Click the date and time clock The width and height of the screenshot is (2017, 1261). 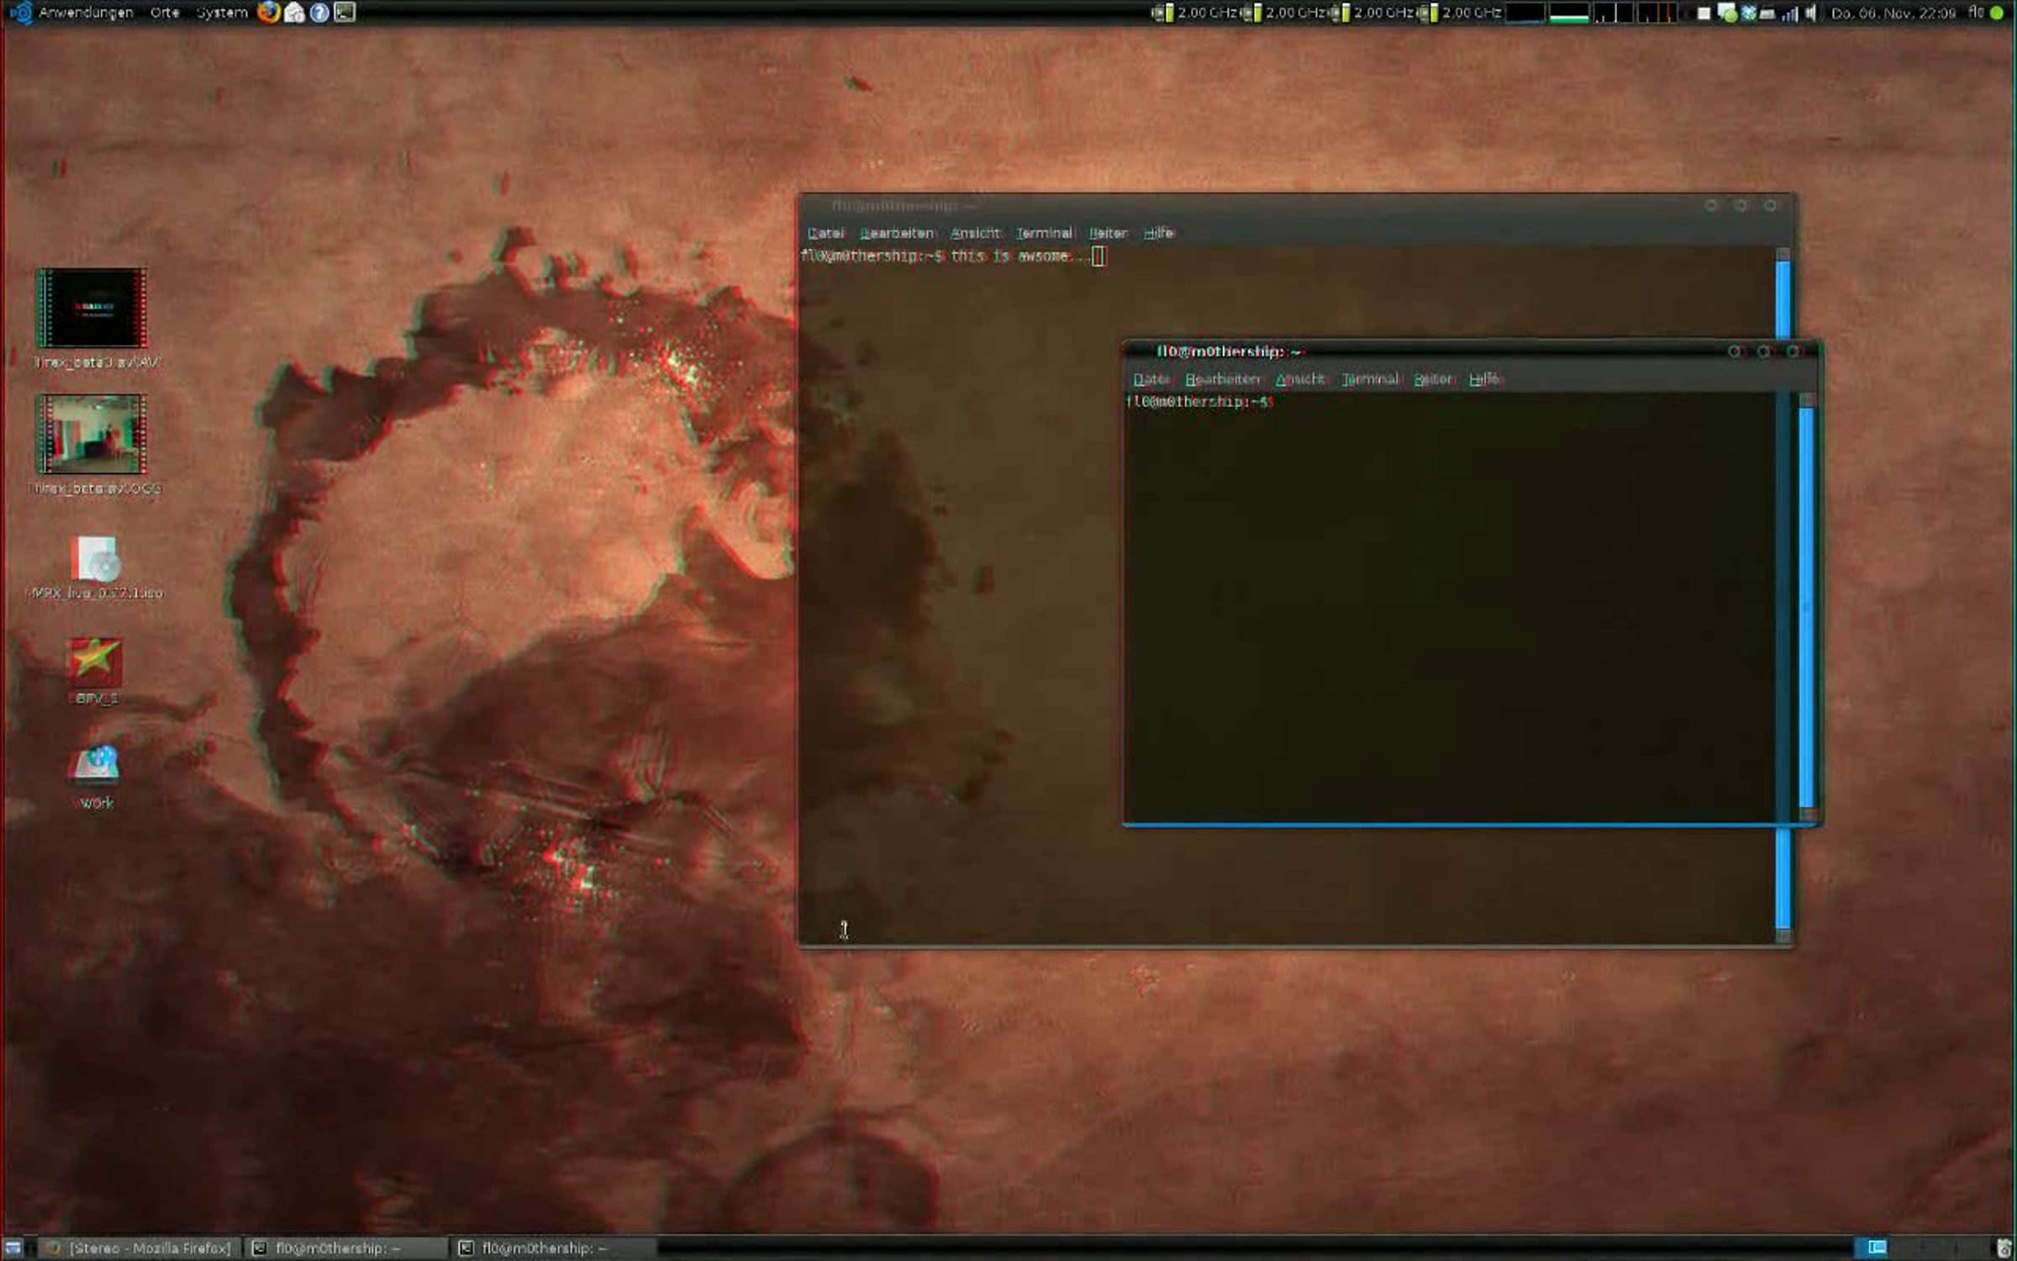point(1893,13)
